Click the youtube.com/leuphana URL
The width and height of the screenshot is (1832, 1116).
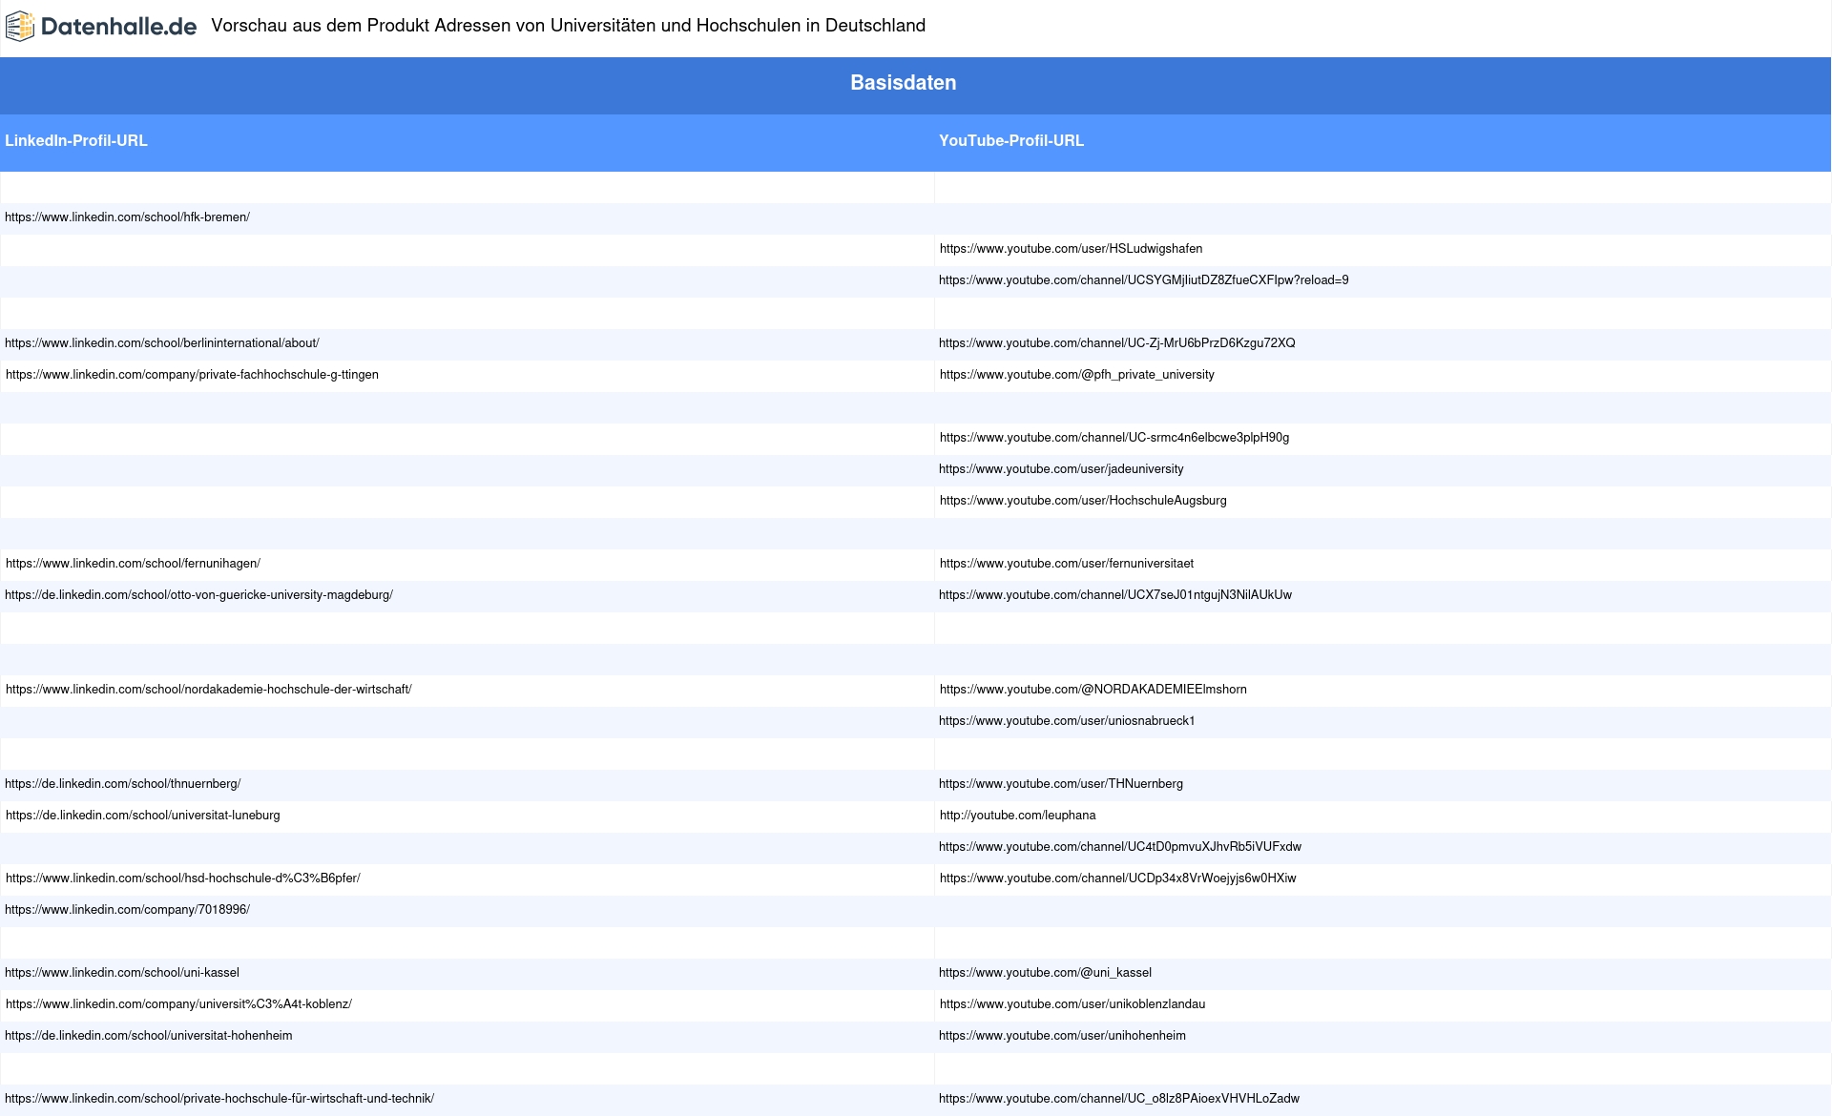[x=1017, y=816]
